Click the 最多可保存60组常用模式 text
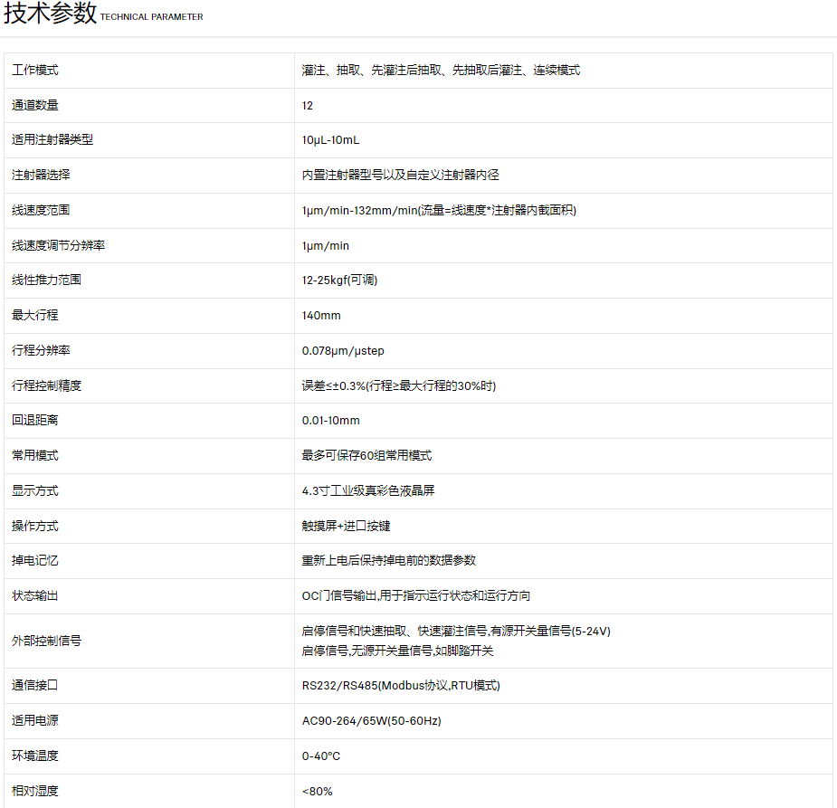 366,456
